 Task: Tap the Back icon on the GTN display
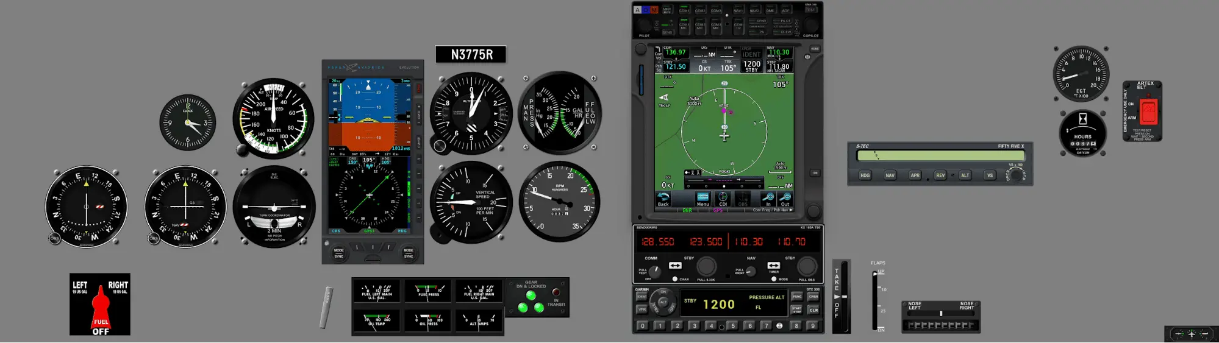[663, 199]
